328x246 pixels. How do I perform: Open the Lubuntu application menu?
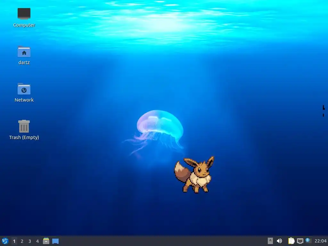[5, 241]
